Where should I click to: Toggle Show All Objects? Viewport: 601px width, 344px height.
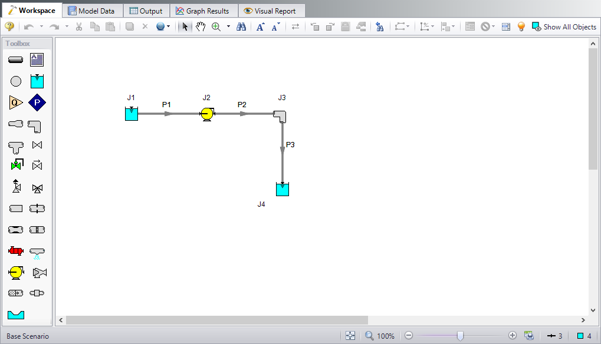point(564,27)
